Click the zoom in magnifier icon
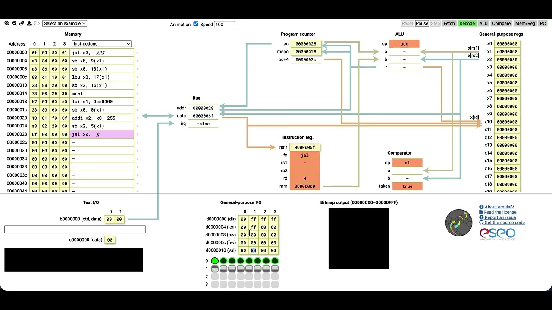The height and width of the screenshot is (310, 552). pos(7,23)
